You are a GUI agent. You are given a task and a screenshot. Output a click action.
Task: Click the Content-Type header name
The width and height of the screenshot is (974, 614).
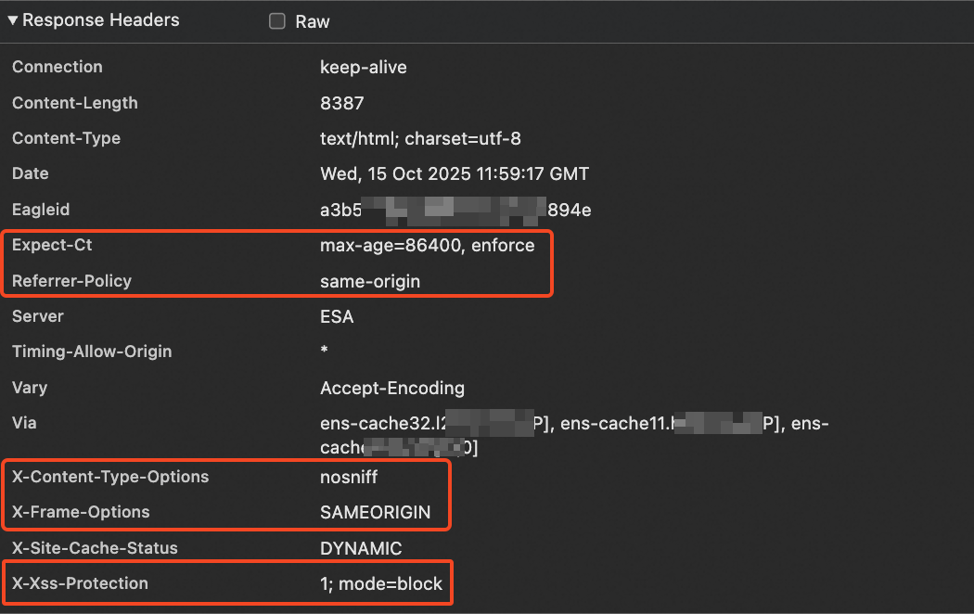[x=66, y=138]
